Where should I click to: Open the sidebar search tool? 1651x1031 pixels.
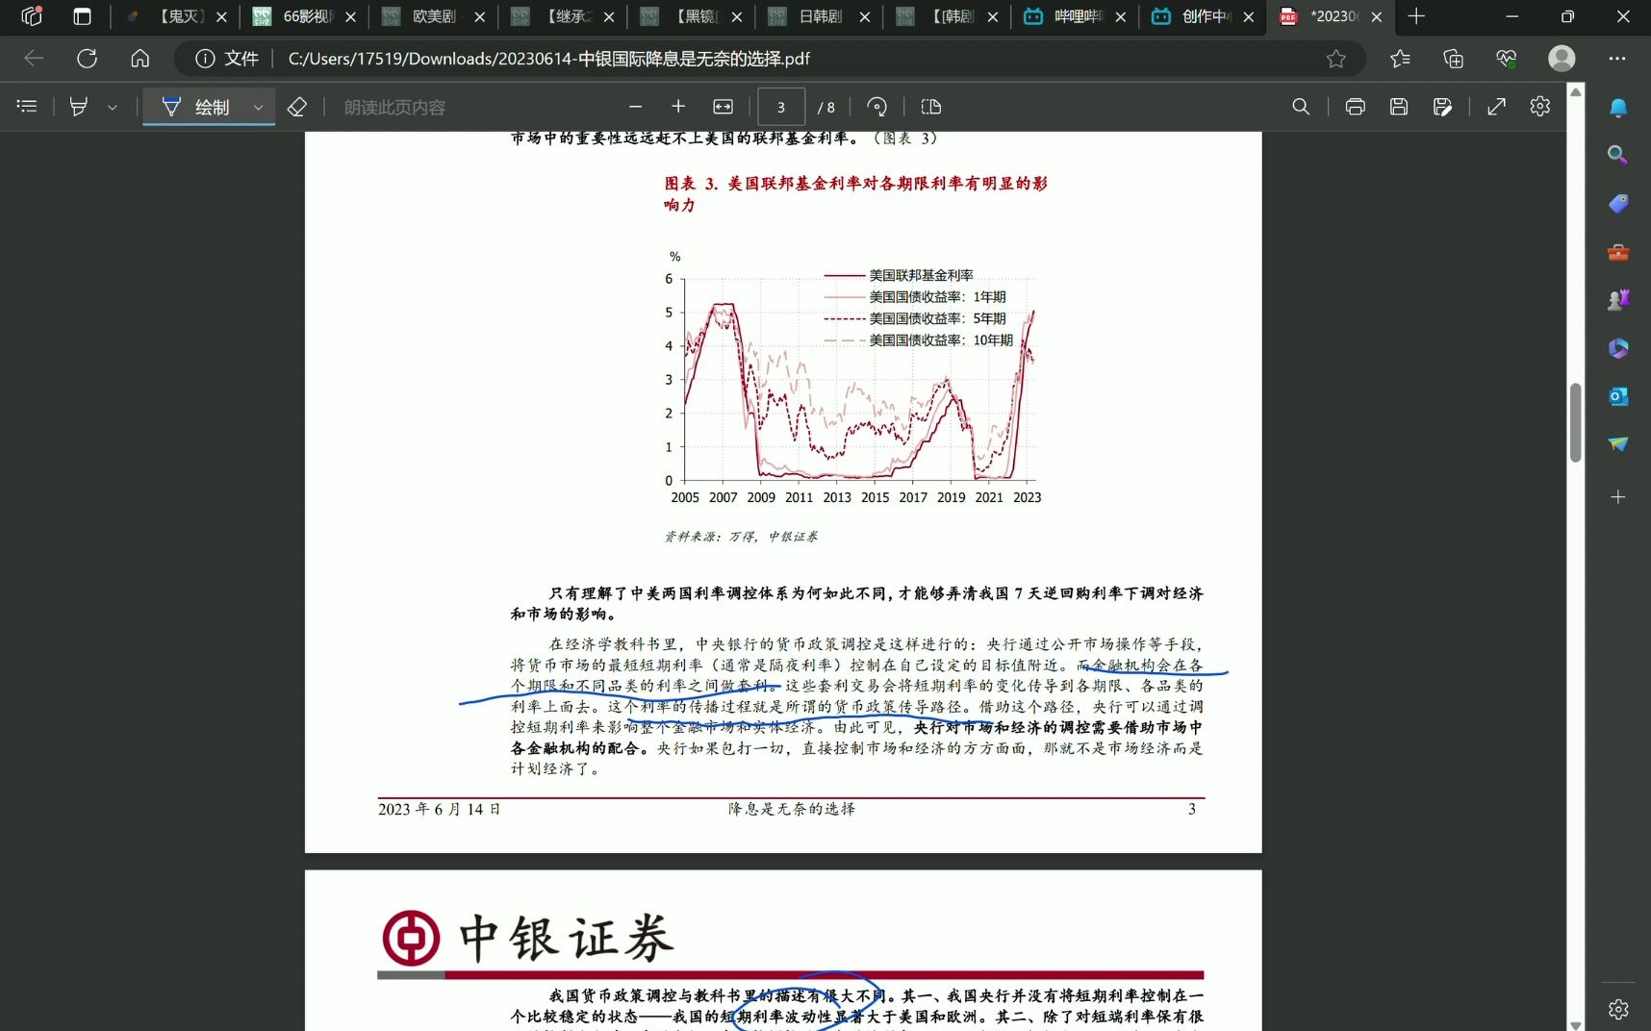[1618, 155]
